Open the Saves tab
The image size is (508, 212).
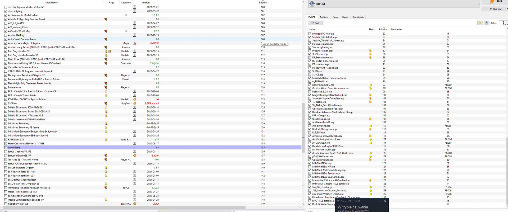pyautogui.click(x=345, y=17)
